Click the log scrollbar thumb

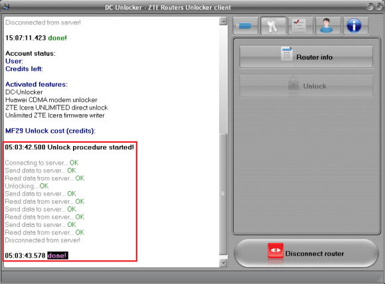(223, 194)
